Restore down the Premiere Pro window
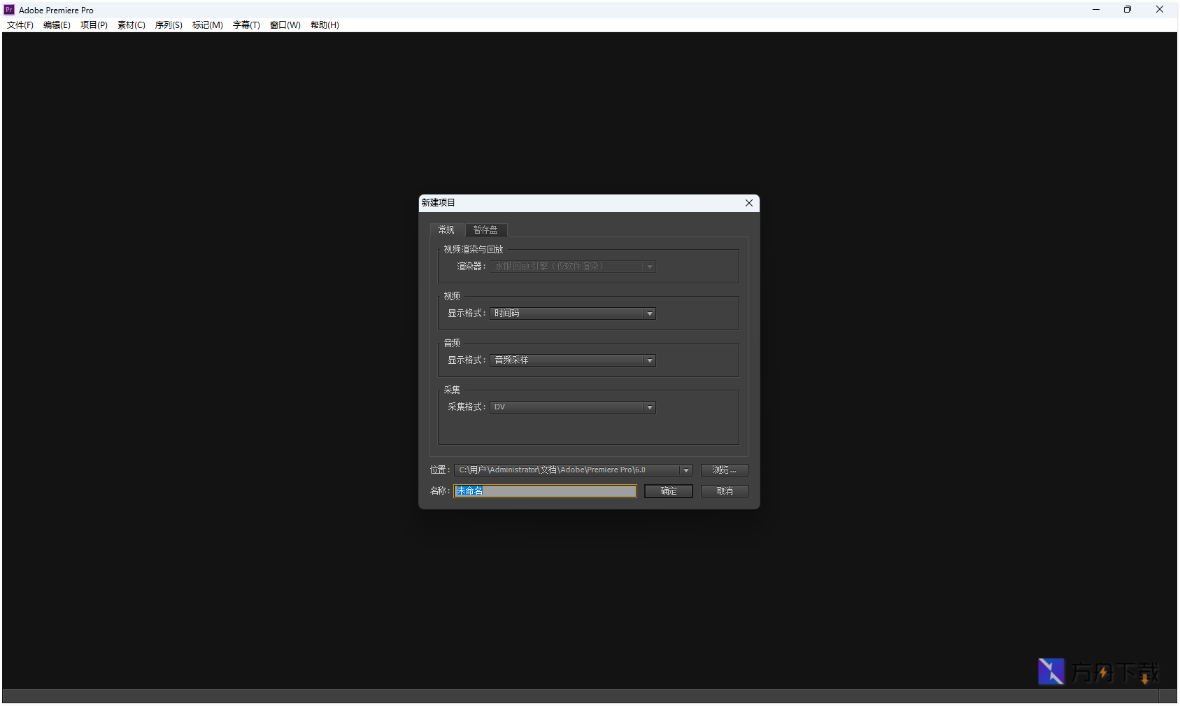The image size is (1180, 706). coord(1128,10)
